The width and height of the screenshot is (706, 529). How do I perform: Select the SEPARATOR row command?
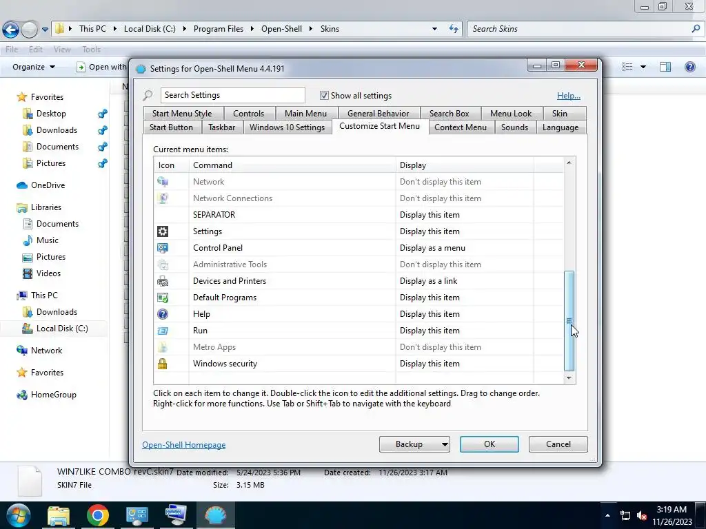(x=214, y=215)
